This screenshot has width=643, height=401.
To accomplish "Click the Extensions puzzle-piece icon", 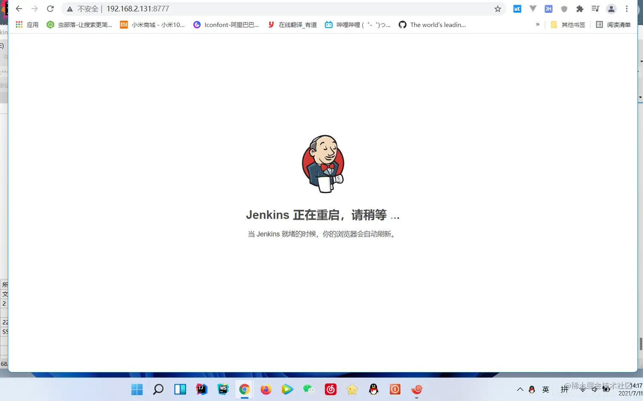I will (x=580, y=9).
